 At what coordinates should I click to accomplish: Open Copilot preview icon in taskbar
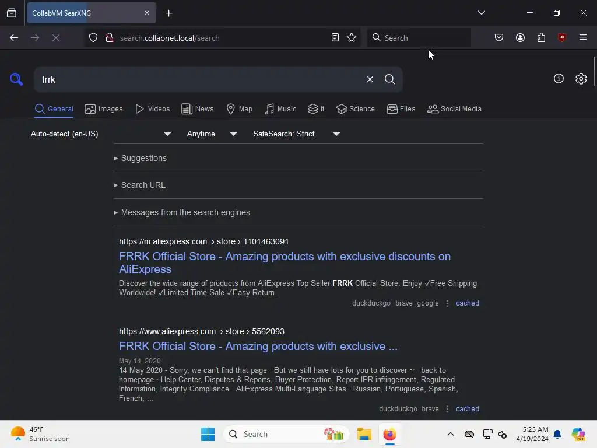[x=578, y=434]
